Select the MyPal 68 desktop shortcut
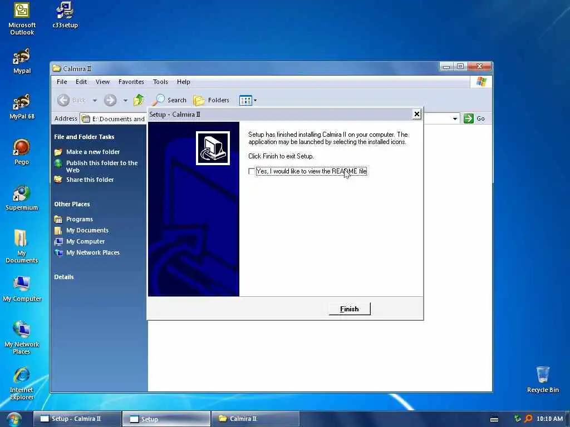The image size is (570, 427). pyautogui.click(x=22, y=106)
